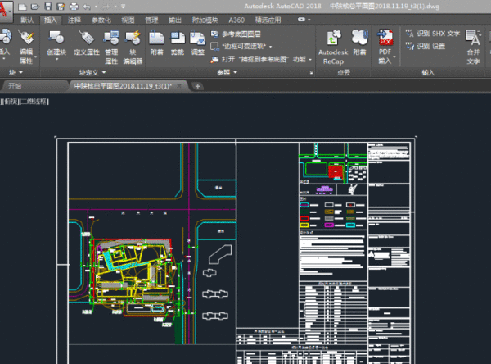This screenshot has height=364, width=491.
Task: Click the 创建块 (Create Block) icon
Action: [x=57, y=43]
